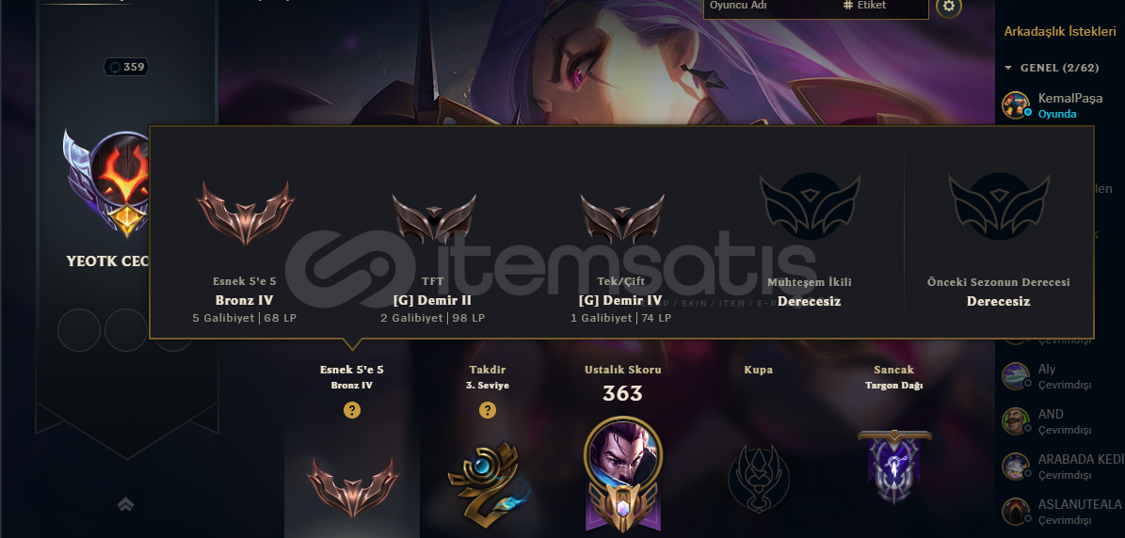Click the question mark under Takdir
The image size is (1125, 538).
(488, 410)
